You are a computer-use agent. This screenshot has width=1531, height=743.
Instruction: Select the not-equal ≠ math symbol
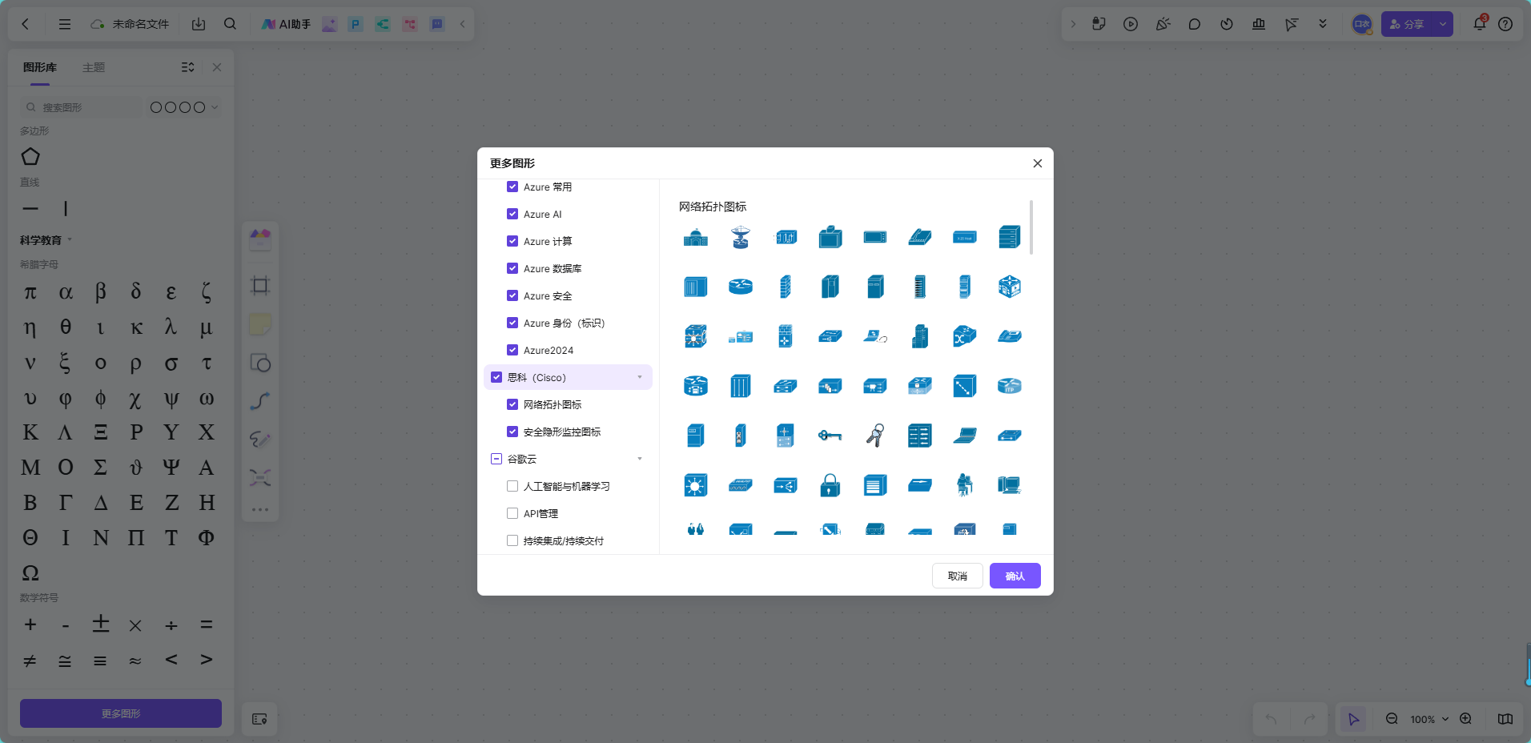[x=30, y=661]
